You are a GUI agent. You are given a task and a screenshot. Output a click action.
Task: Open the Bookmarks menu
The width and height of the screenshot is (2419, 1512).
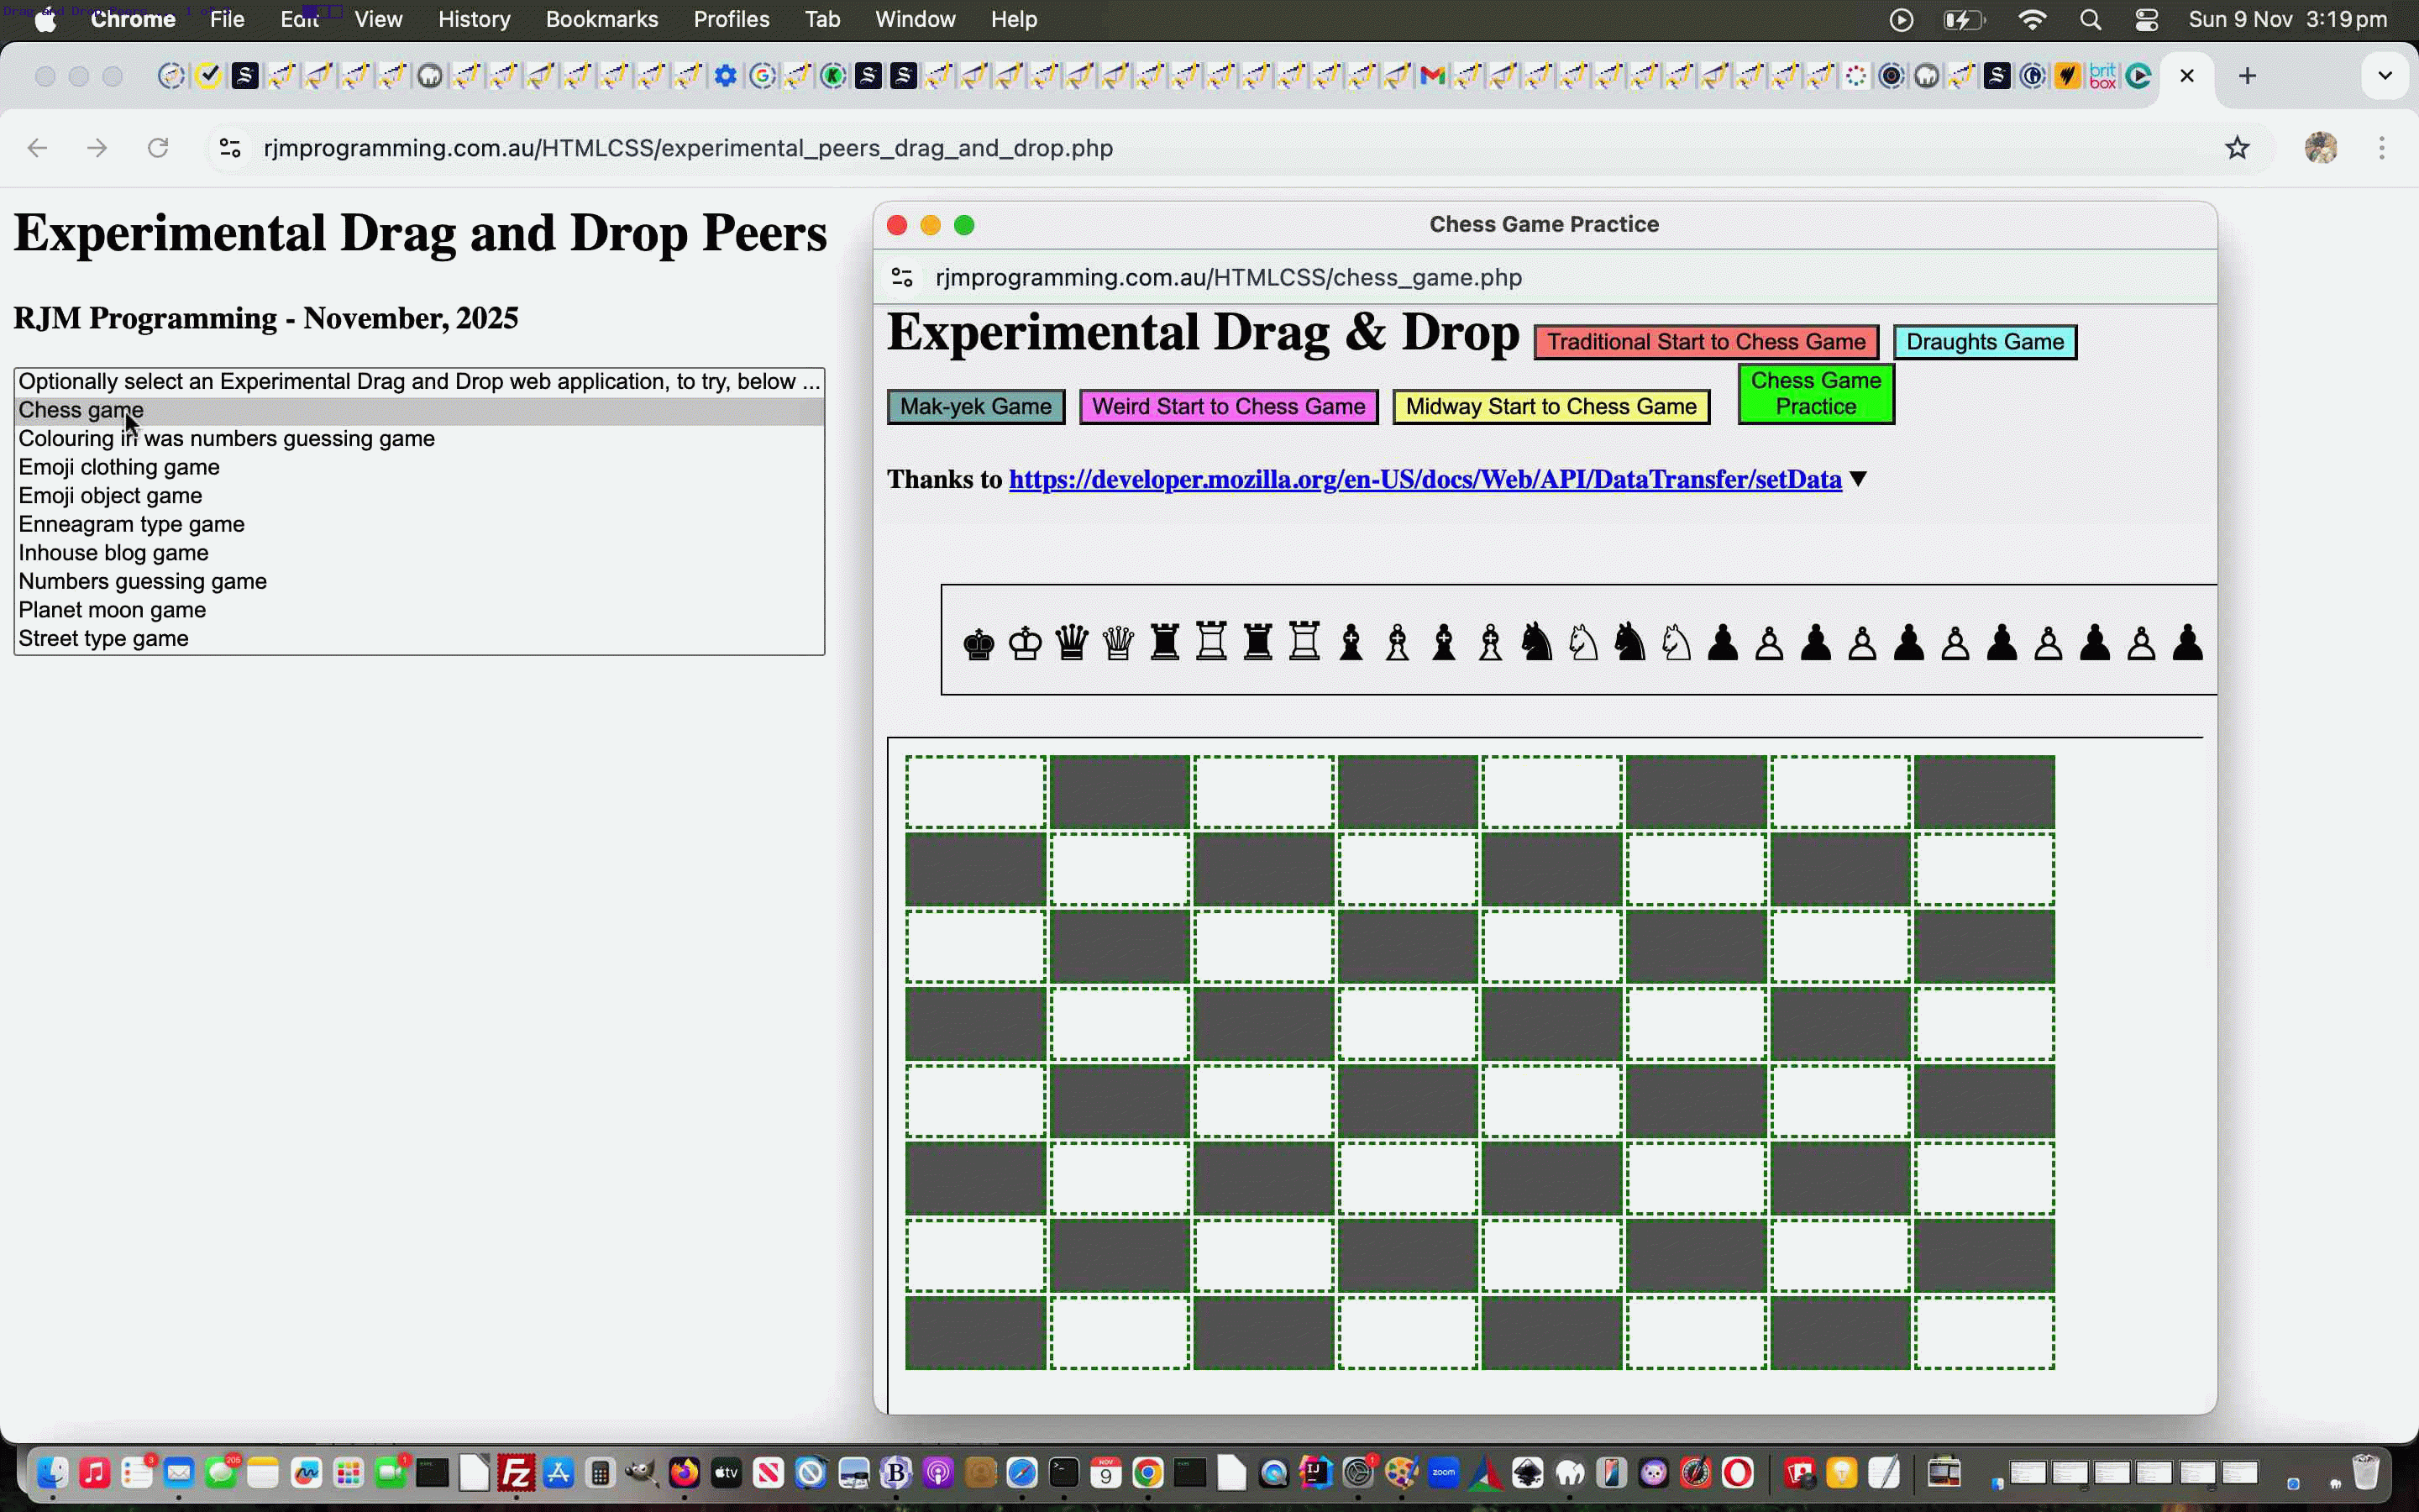click(601, 19)
